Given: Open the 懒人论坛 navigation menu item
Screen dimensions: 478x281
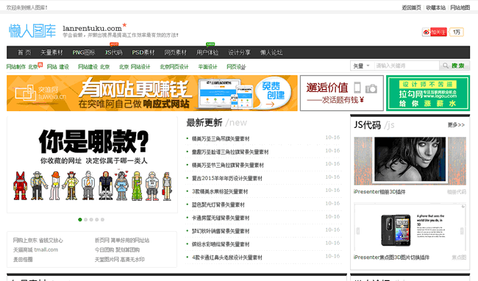Looking at the screenshot, I should (x=271, y=52).
